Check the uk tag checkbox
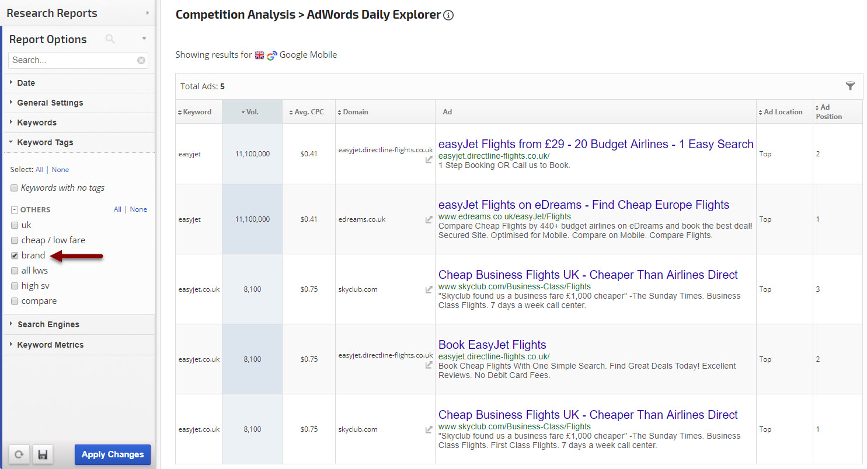 coord(14,225)
